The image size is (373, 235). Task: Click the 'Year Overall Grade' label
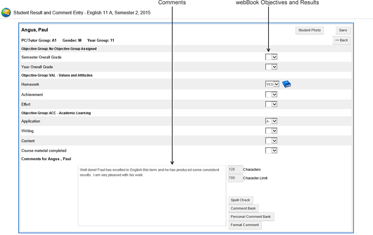37,67
